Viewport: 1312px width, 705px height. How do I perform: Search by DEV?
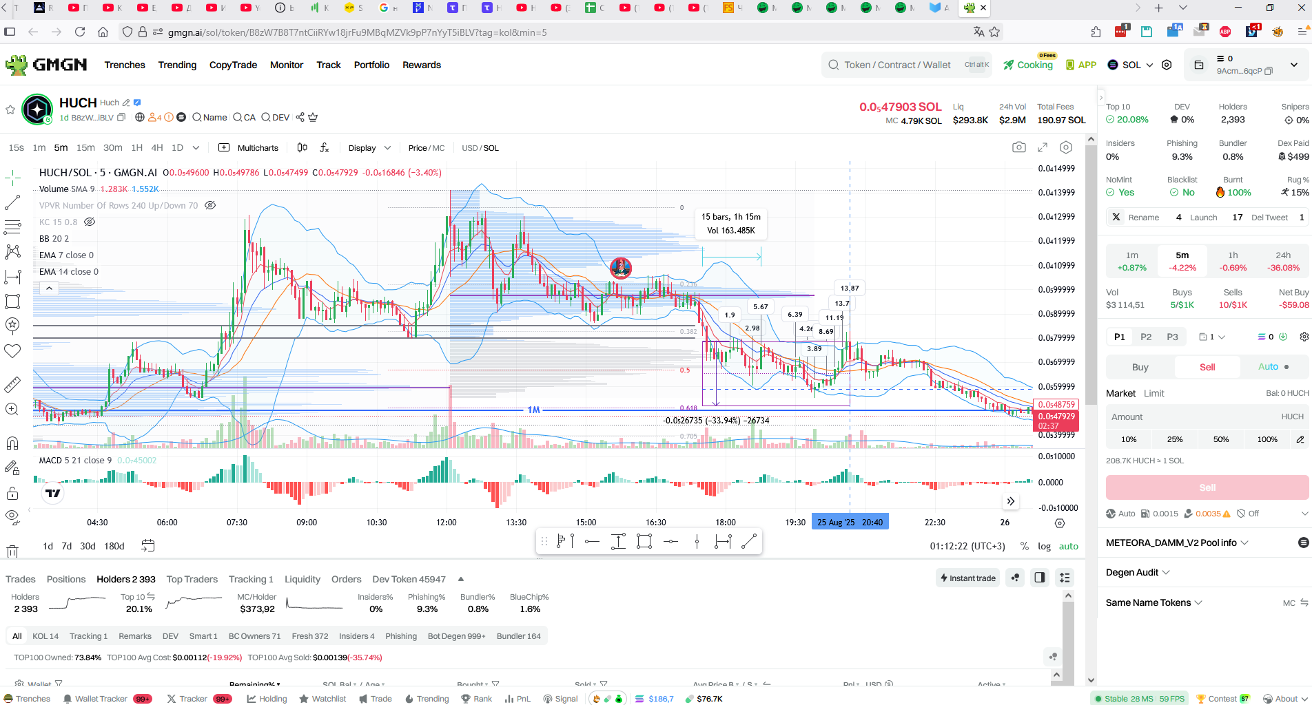[x=276, y=117]
